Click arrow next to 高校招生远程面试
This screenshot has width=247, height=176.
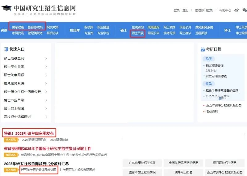pos(46,117)
